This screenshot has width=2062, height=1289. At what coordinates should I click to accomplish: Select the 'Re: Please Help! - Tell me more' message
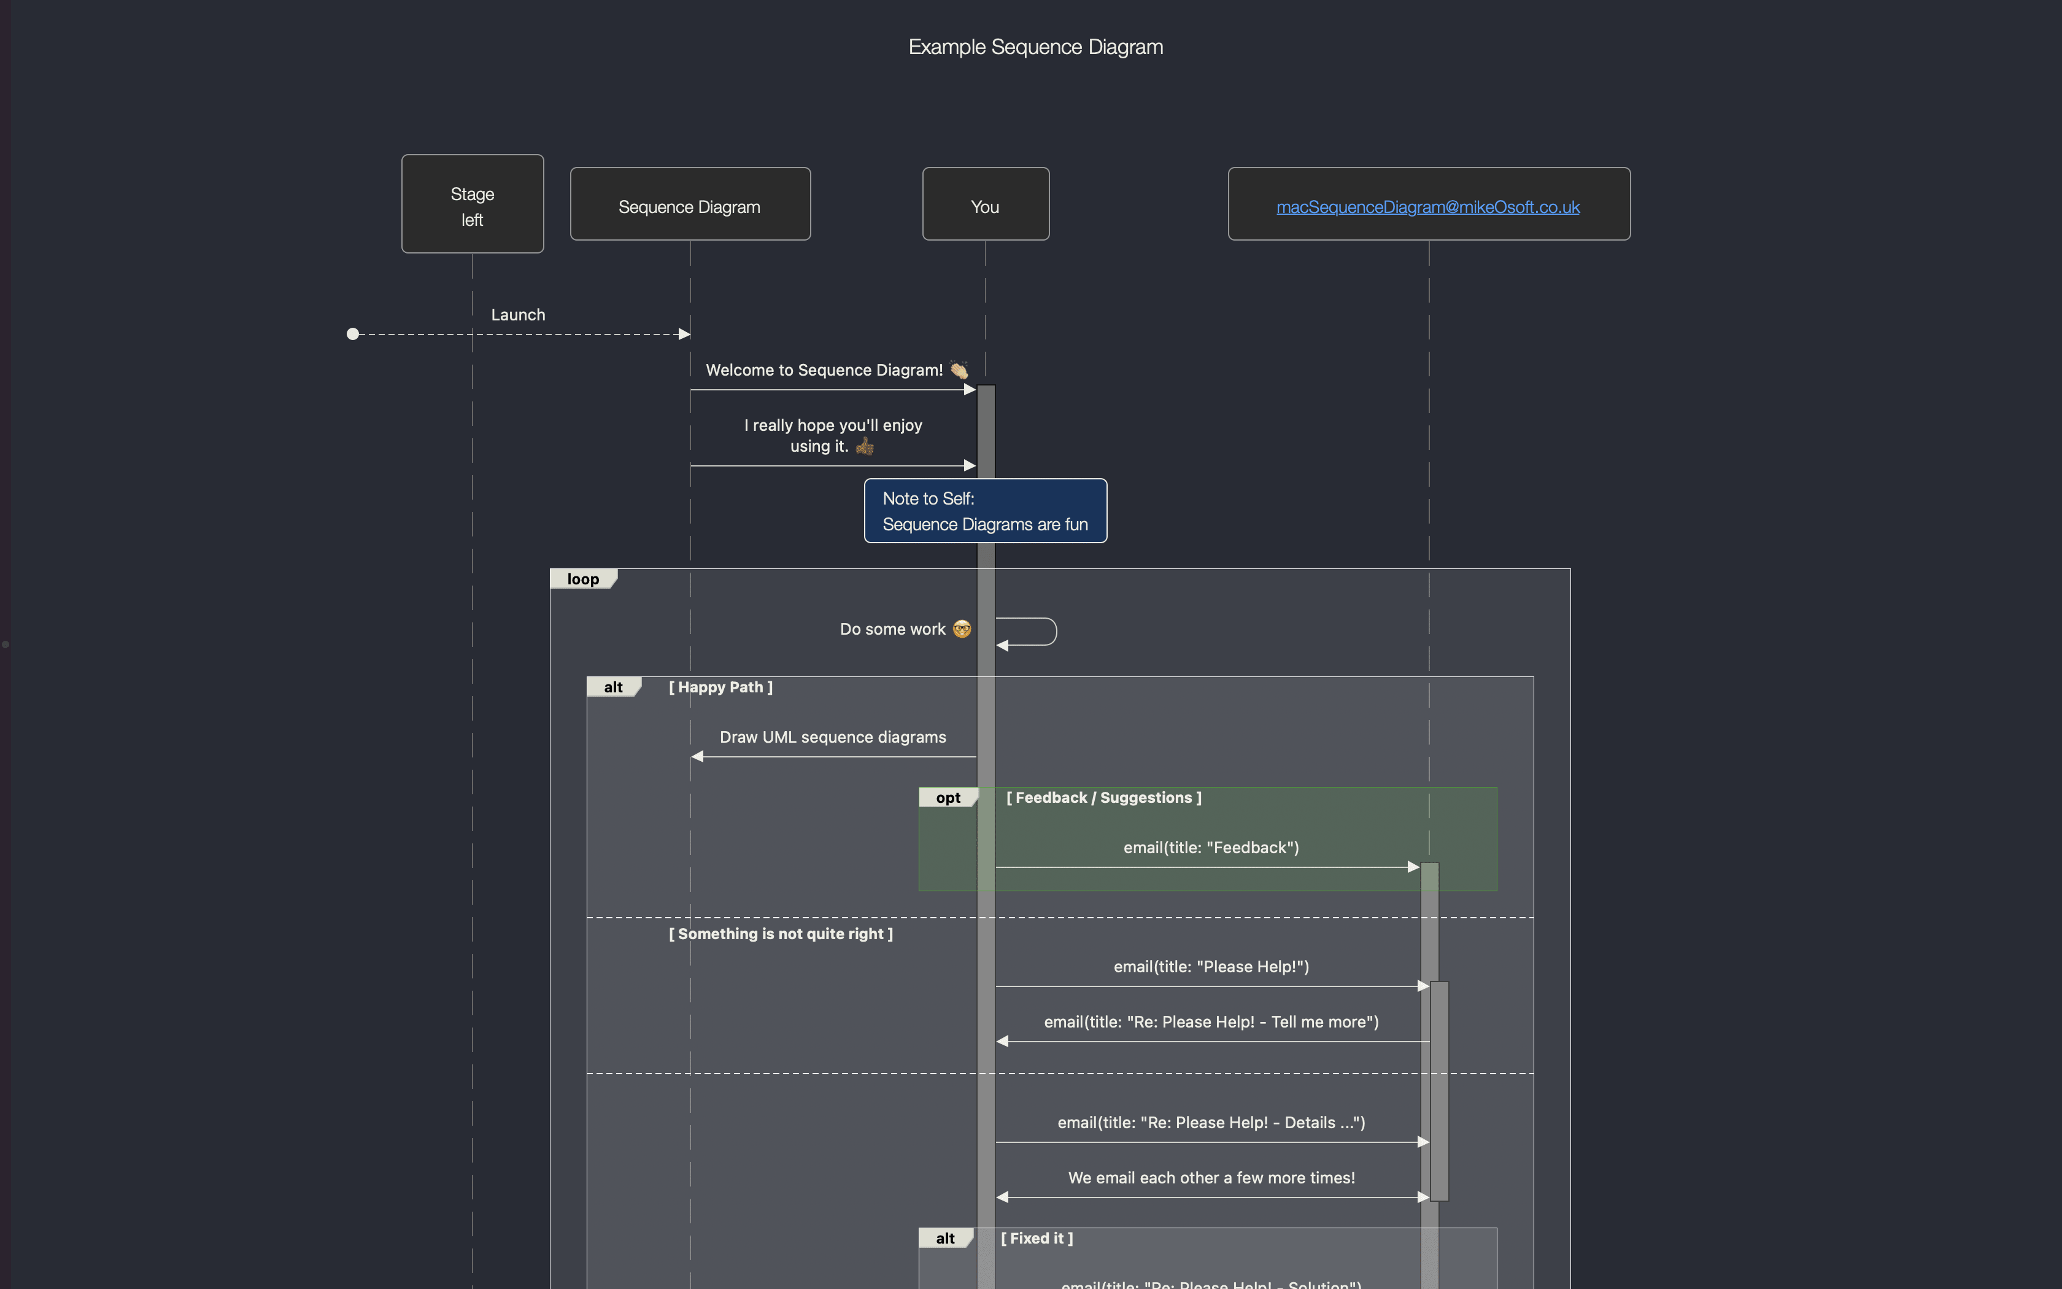pyautogui.click(x=1211, y=1022)
